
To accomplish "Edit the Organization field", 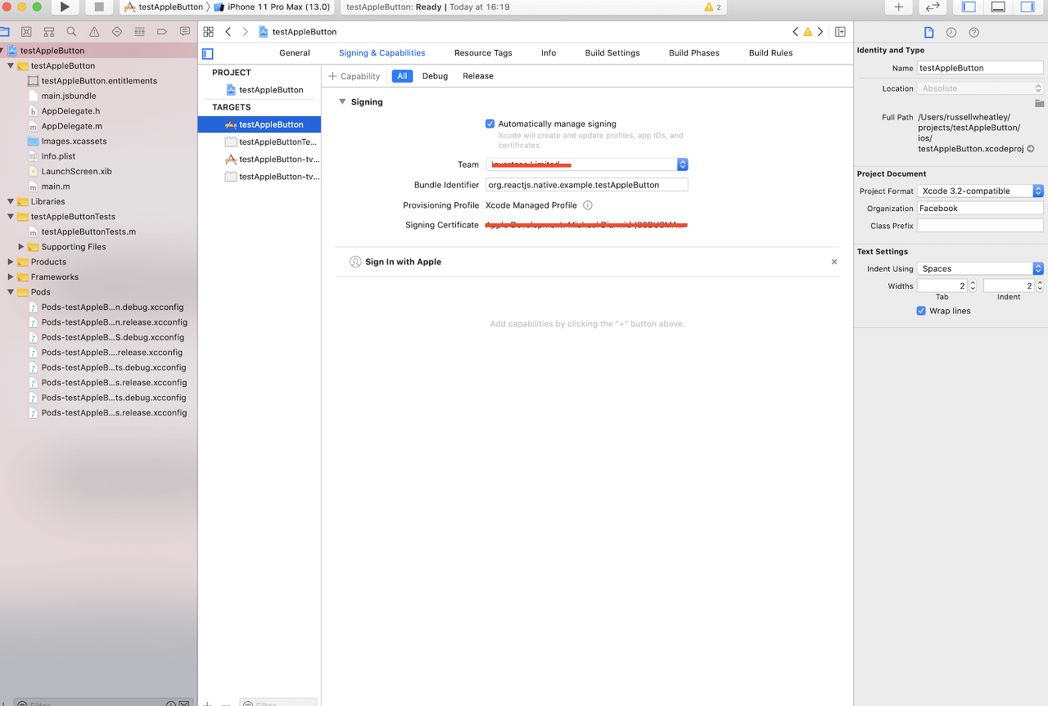I will [x=980, y=208].
